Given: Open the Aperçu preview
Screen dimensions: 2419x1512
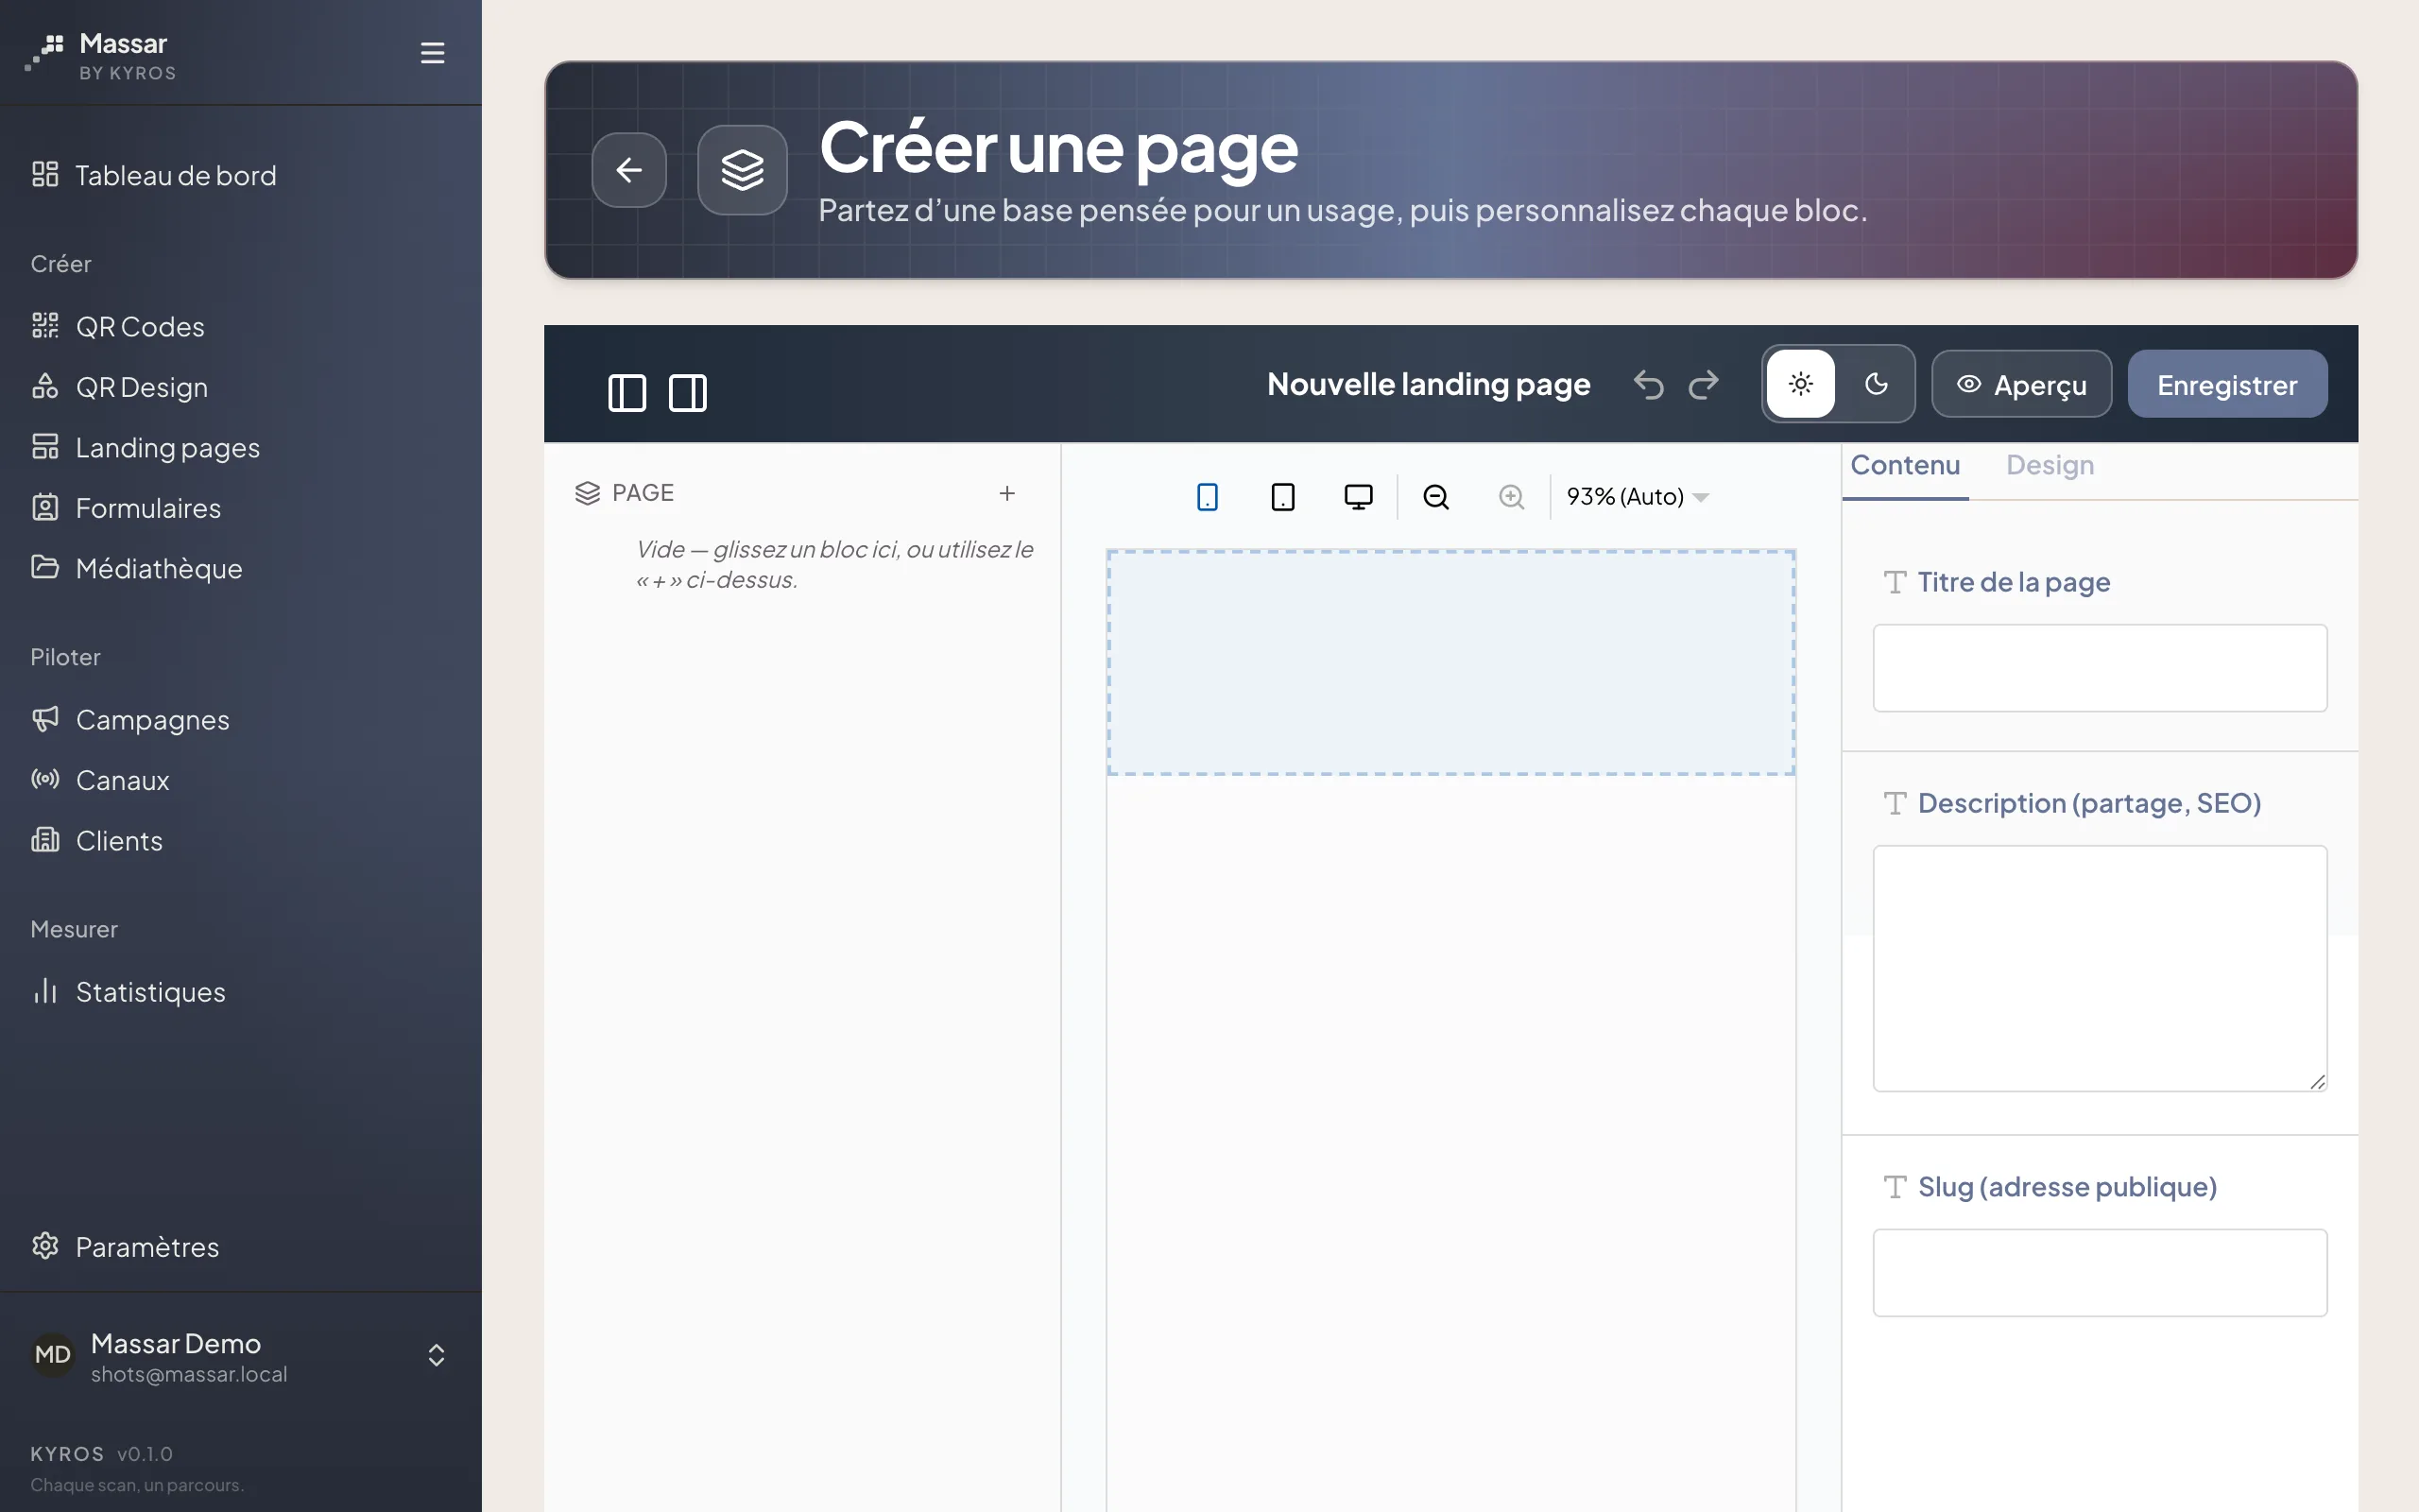Looking at the screenshot, I should [x=2021, y=384].
